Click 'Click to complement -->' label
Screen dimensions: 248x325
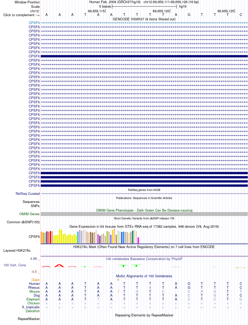pos(21,15)
